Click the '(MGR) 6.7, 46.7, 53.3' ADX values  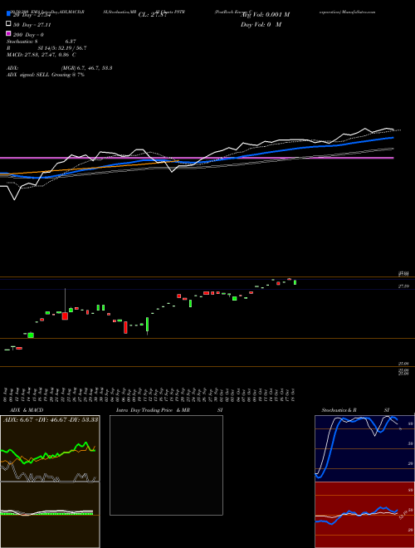tap(86, 68)
